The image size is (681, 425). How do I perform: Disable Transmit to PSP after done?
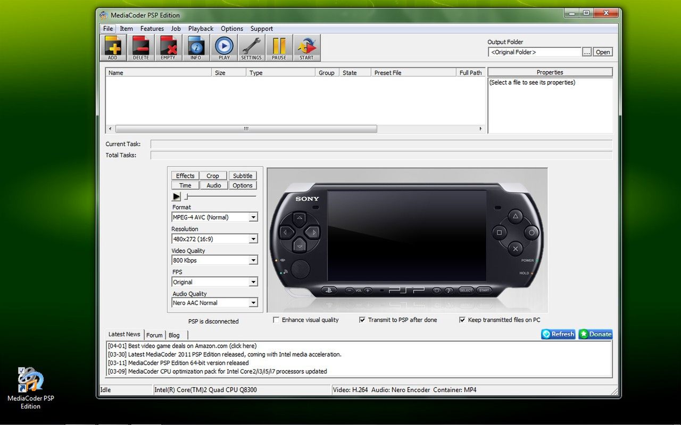(362, 320)
